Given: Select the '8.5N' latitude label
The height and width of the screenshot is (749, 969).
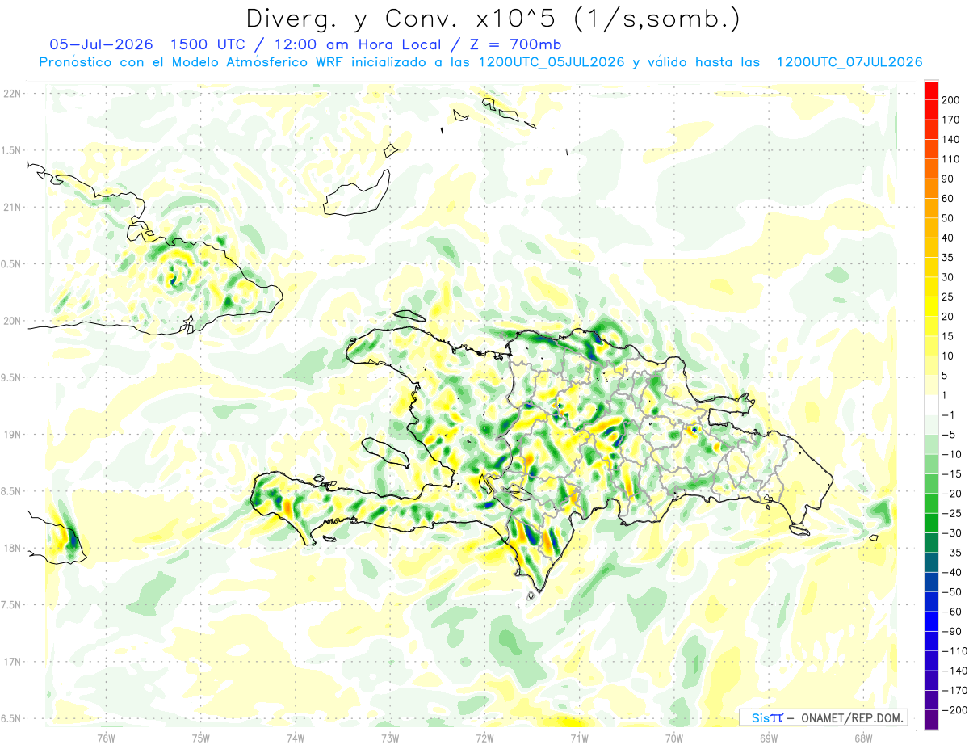Looking at the screenshot, I should coord(11,491).
